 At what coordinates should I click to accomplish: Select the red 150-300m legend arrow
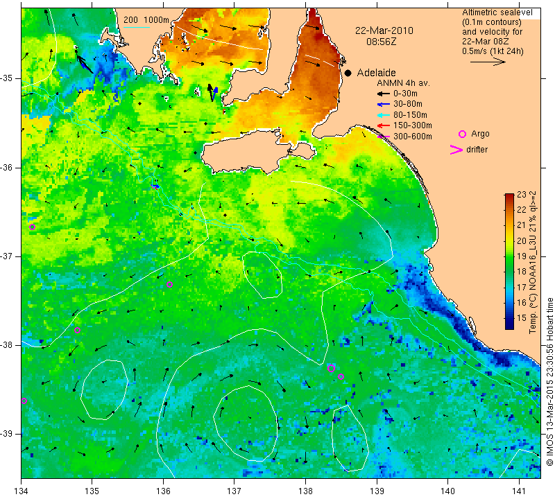383,125
